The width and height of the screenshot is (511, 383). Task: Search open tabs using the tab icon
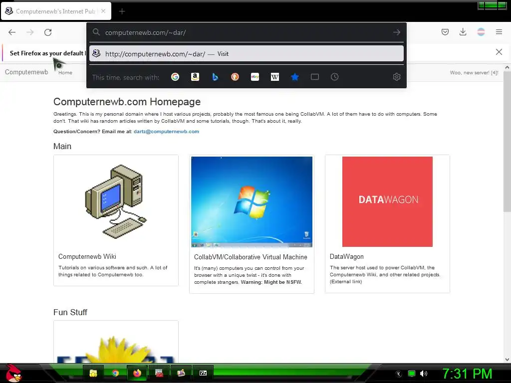click(315, 77)
